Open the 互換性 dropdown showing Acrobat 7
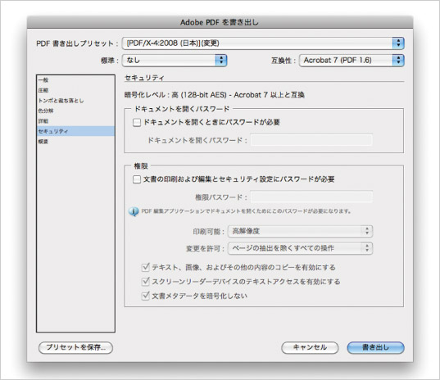Viewport: 440px width, 380px height. (352, 61)
